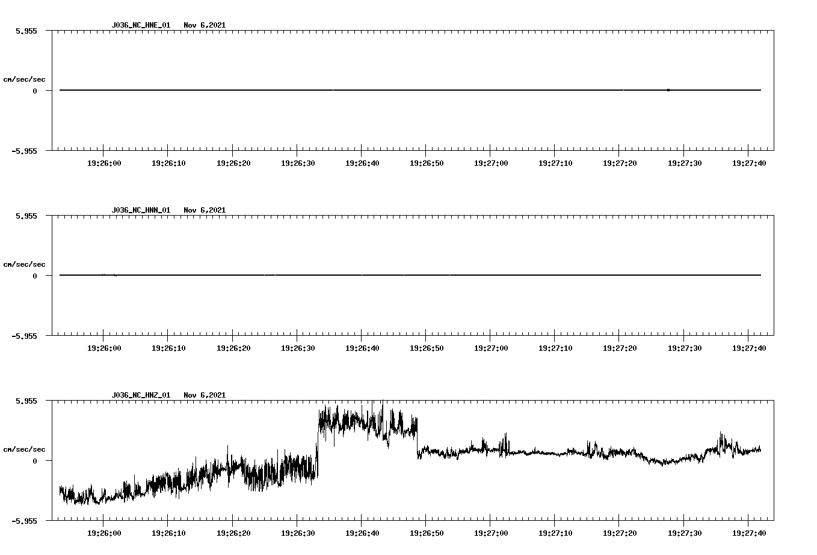817x555 pixels.
Task: Select 19:26:20 time label under HNE plot
Action: pyautogui.click(x=233, y=163)
